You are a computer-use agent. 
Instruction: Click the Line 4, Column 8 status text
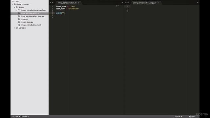(22, 117)
